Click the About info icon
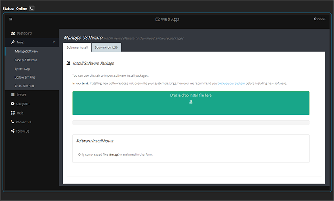334x201 pixels. tap(315, 19)
